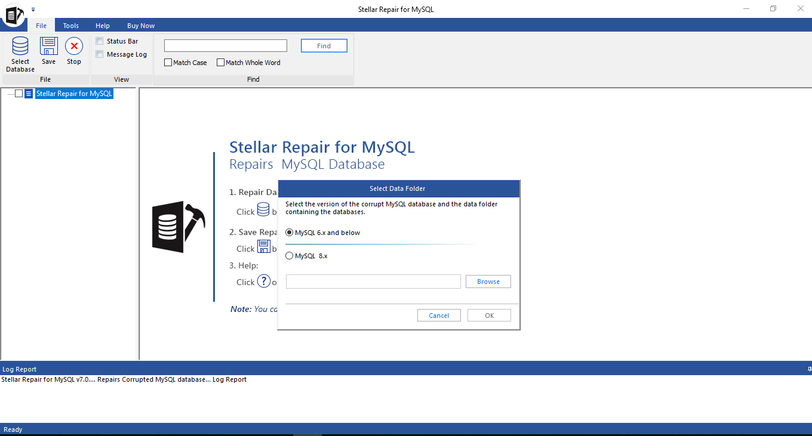Screen dimensions: 812x436
Task: Open the Tools ribbon tab
Action: 71,26
